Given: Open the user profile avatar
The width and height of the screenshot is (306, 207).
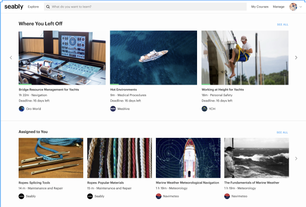Looking at the screenshot, I should [x=293, y=7].
